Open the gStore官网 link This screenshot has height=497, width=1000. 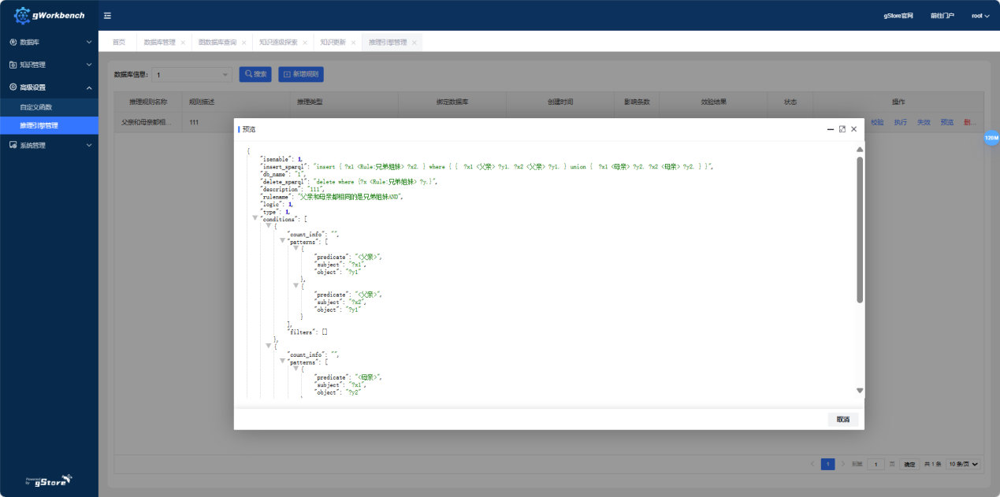click(898, 16)
